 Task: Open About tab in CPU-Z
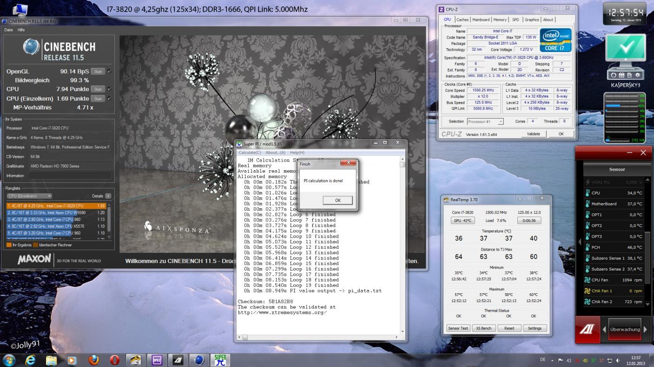point(548,19)
